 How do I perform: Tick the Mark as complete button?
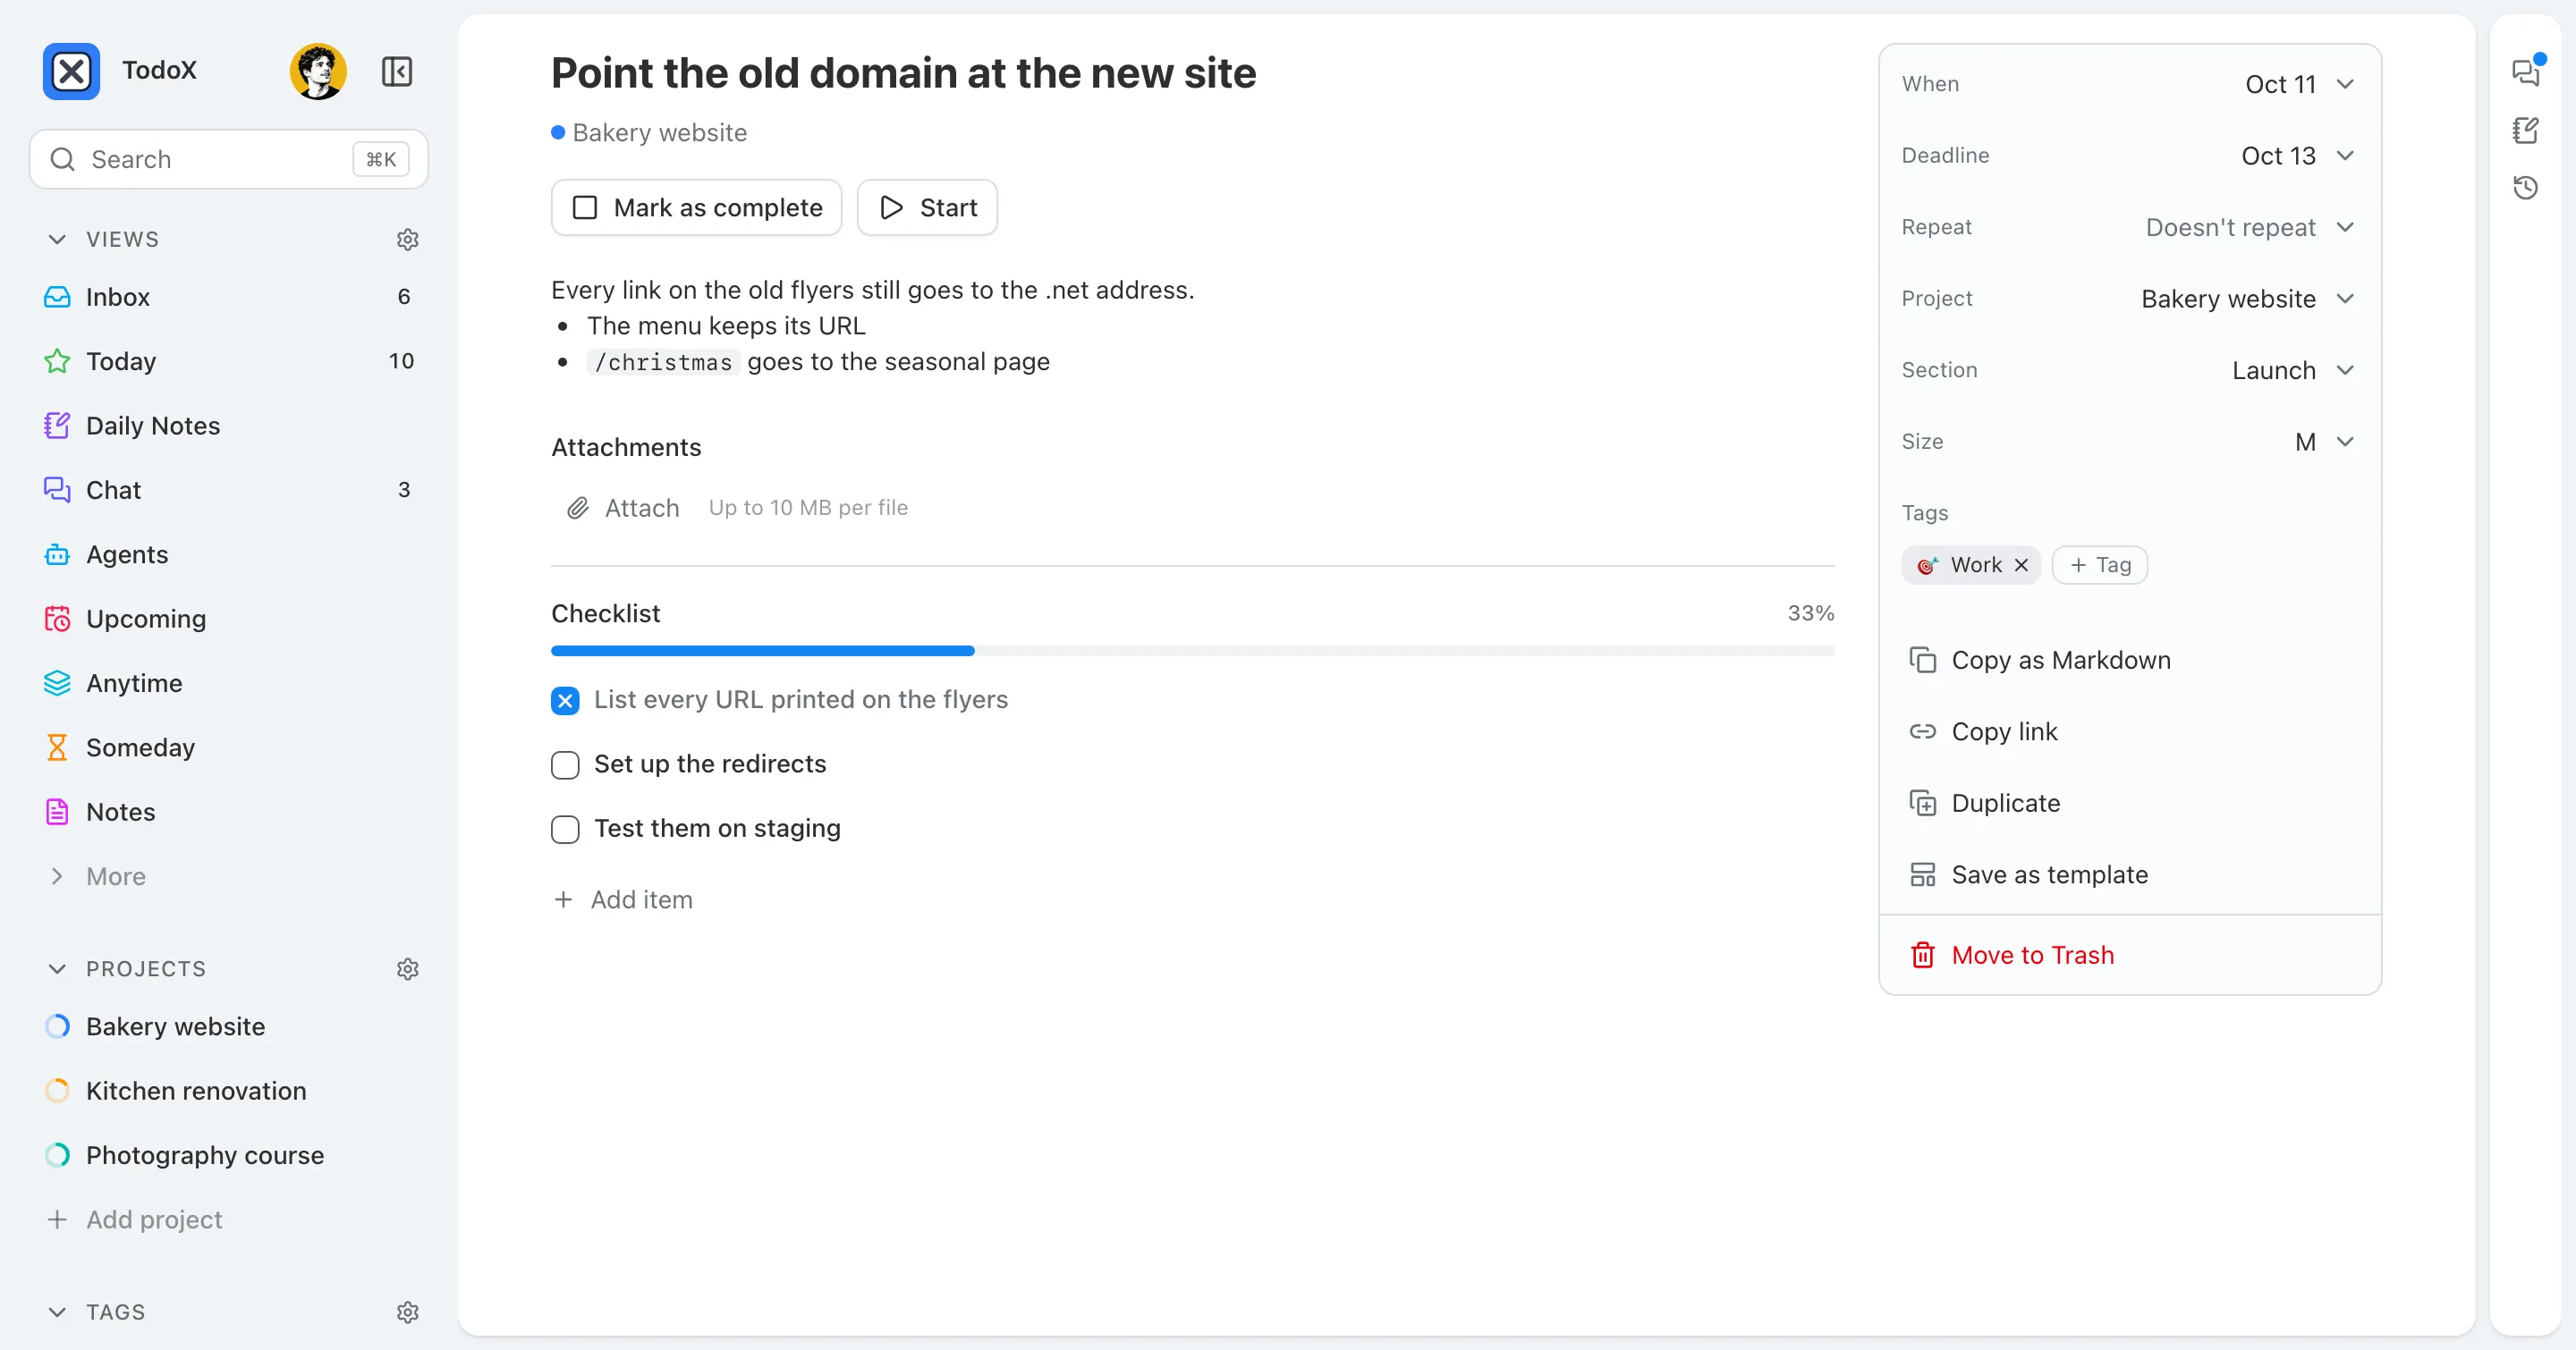(x=696, y=207)
